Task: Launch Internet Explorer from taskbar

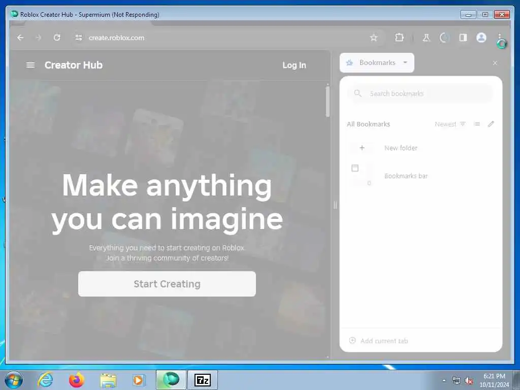Action: (45, 380)
